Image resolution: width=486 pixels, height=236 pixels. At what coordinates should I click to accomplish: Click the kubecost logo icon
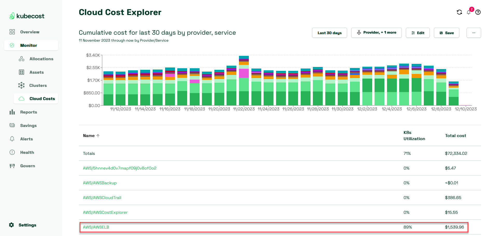[12, 16]
